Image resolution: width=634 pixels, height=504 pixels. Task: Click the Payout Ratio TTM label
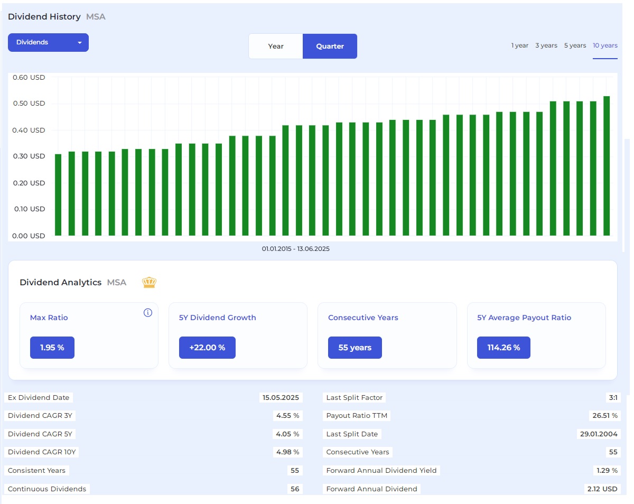[x=357, y=416]
